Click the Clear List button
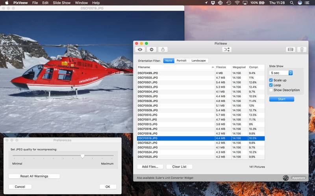 [x=179, y=167]
